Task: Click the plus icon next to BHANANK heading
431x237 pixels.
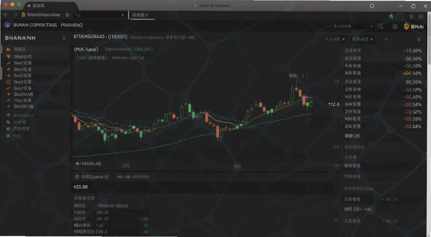Action: click(x=64, y=38)
